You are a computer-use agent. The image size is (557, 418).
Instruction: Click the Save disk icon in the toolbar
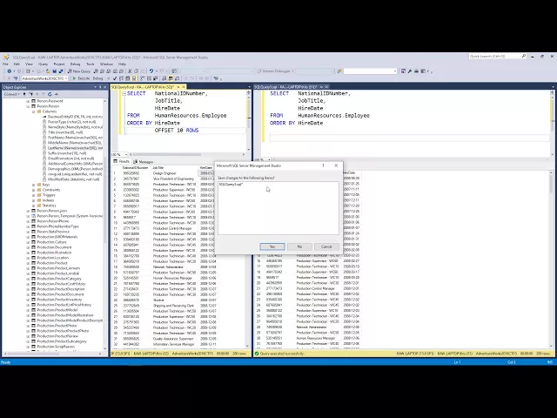pos(54,71)
